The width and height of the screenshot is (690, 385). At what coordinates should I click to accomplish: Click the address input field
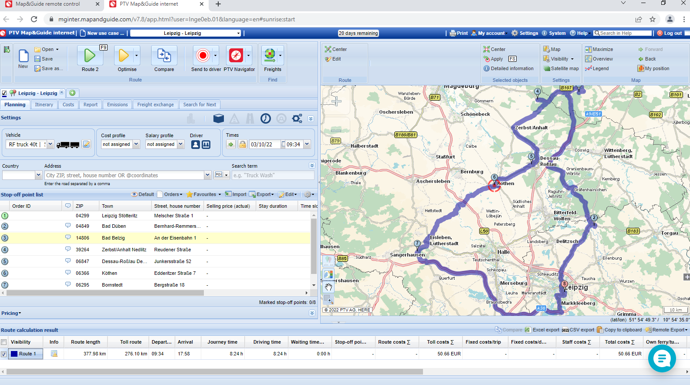[124, 175]
